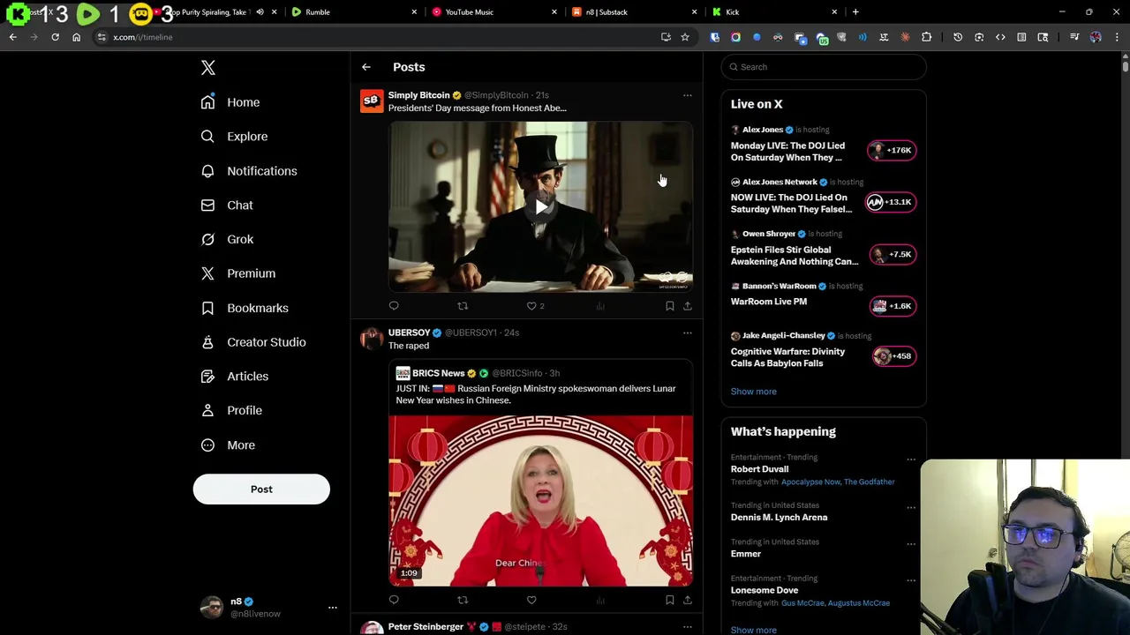The width and height of the screenshot is (1130, 635).
Task: Switch to the Rumble tab
Action: pyautogui.click(x=353, y=12)
